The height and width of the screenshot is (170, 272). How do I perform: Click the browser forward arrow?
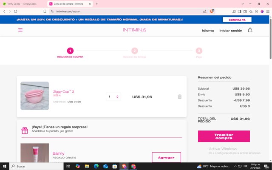10,11
